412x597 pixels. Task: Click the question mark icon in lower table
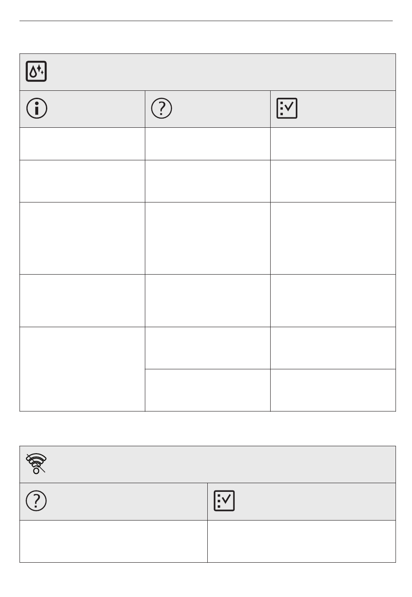(36, 501)
